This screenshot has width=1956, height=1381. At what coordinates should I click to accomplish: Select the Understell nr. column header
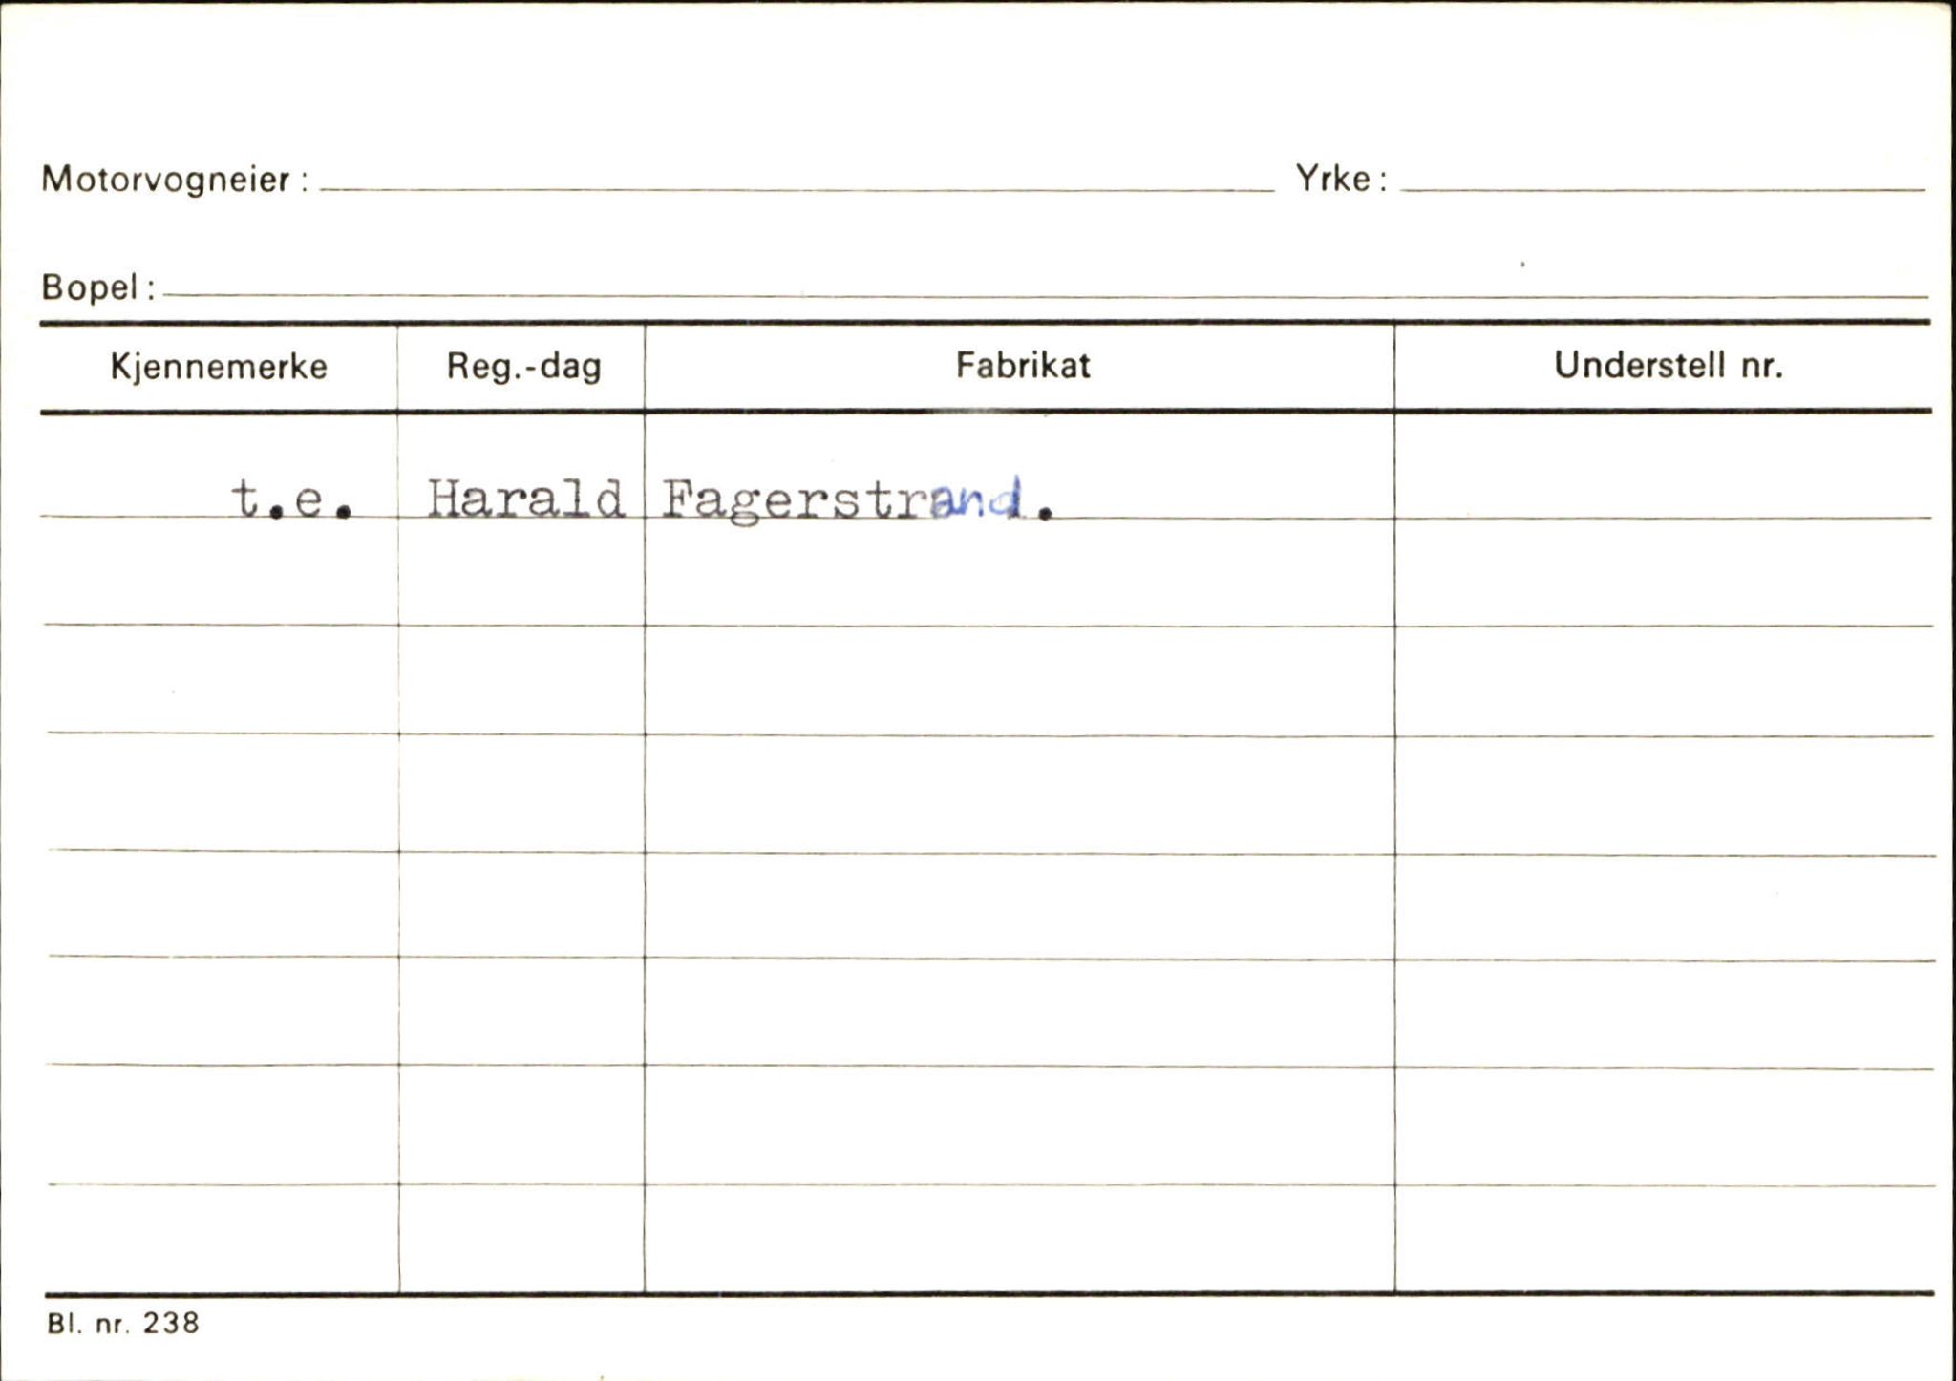[1668, 366]
